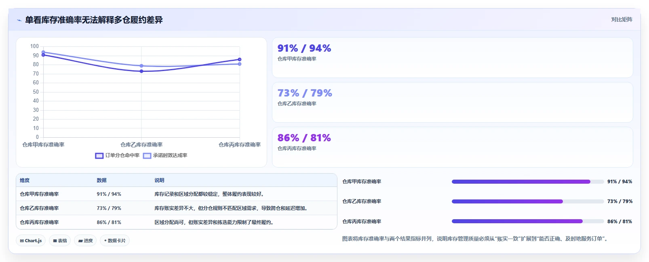Image resolution: width=649 pixels, height=262 pixels.
Task: Click the 73% / 79% value beside the progress bar
Action: pyautogui.click(x=620, y=201)
